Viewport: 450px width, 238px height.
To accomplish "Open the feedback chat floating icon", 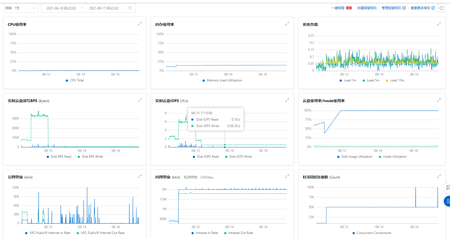I will 448,187.
